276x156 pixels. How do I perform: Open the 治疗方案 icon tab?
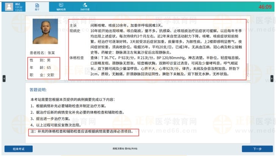point(85,6)
